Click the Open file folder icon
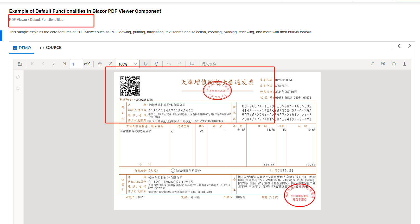Viewport: 420px width, 224px height. tap(20, 64)
